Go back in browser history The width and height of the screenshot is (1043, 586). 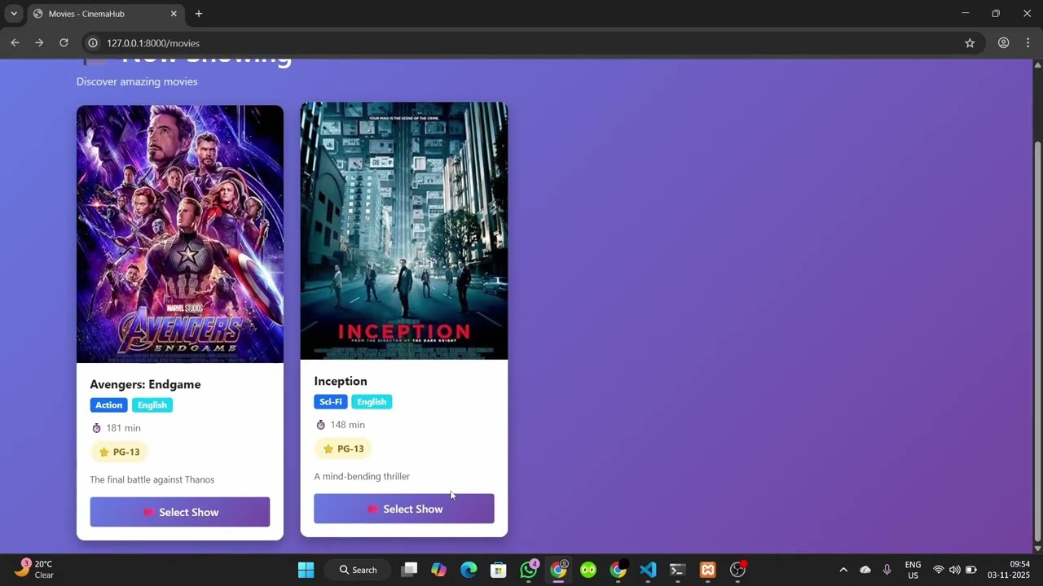pos(15,43)
